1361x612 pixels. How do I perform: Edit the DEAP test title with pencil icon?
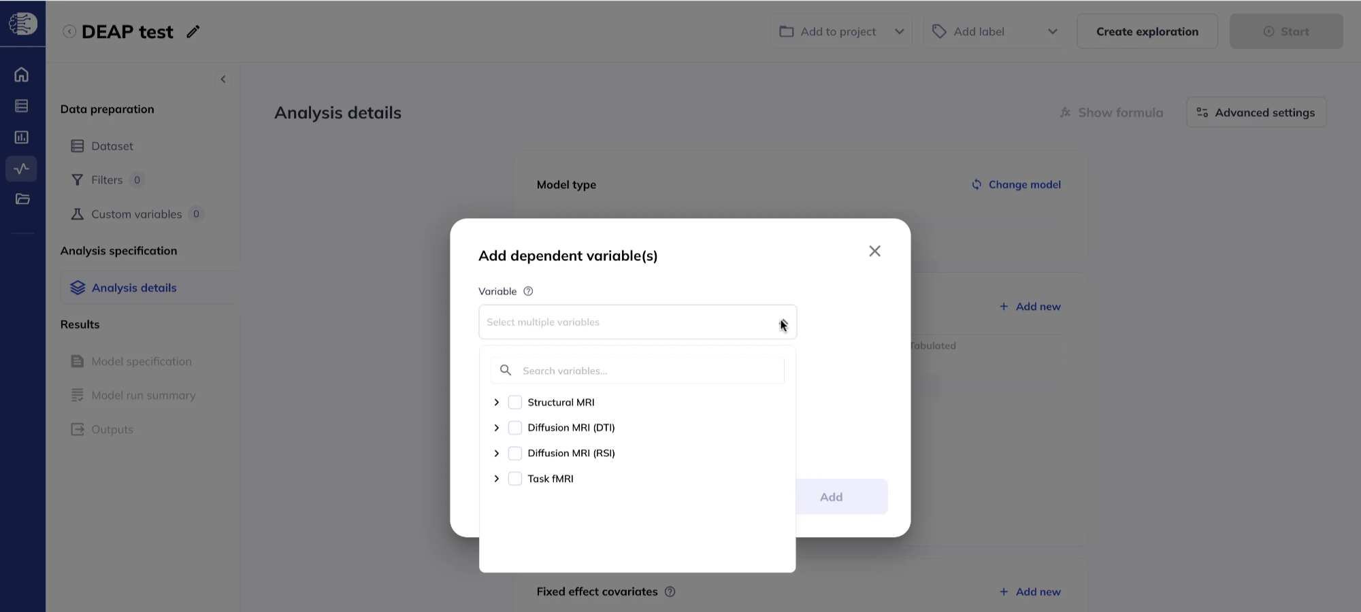(193, 31)
